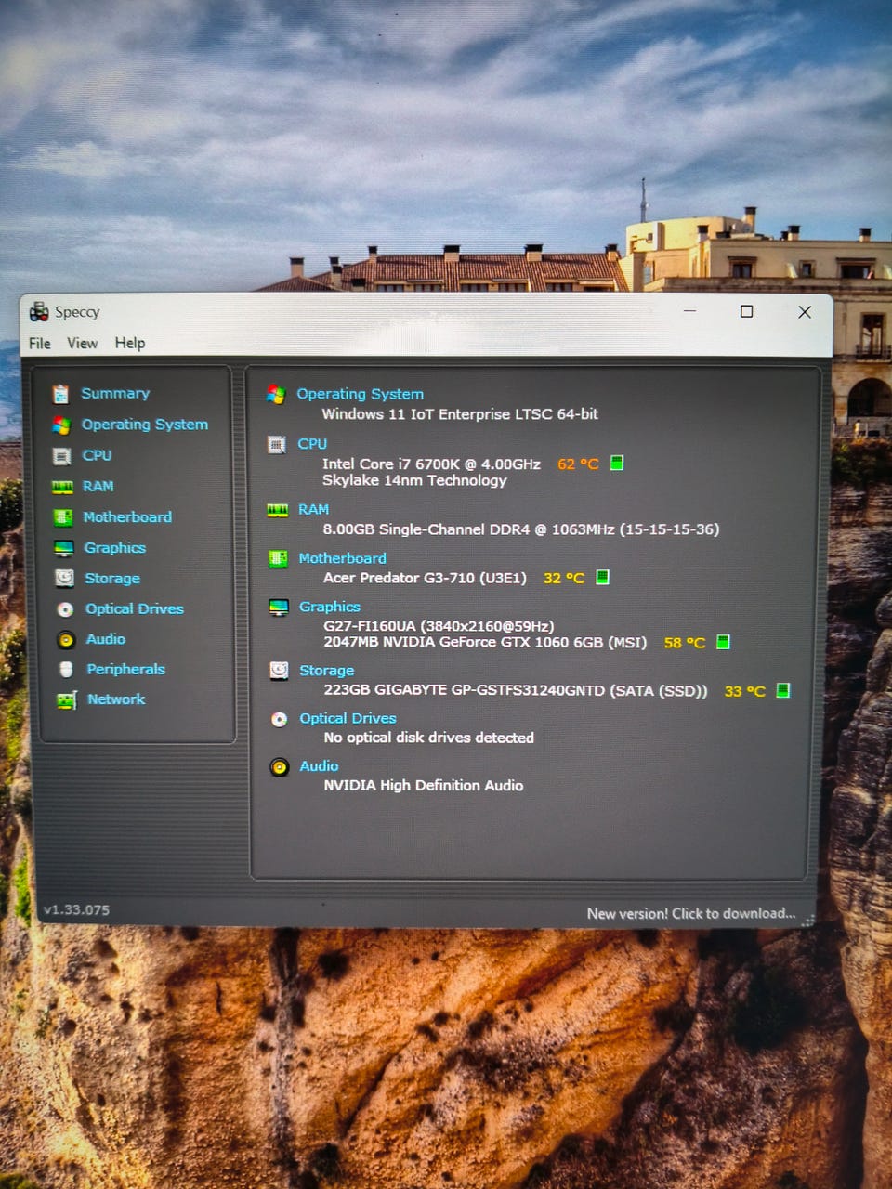Click the Operating System flag icon in sidebar
This screenshot has height=1189, width=892.
tap(61, 425)
